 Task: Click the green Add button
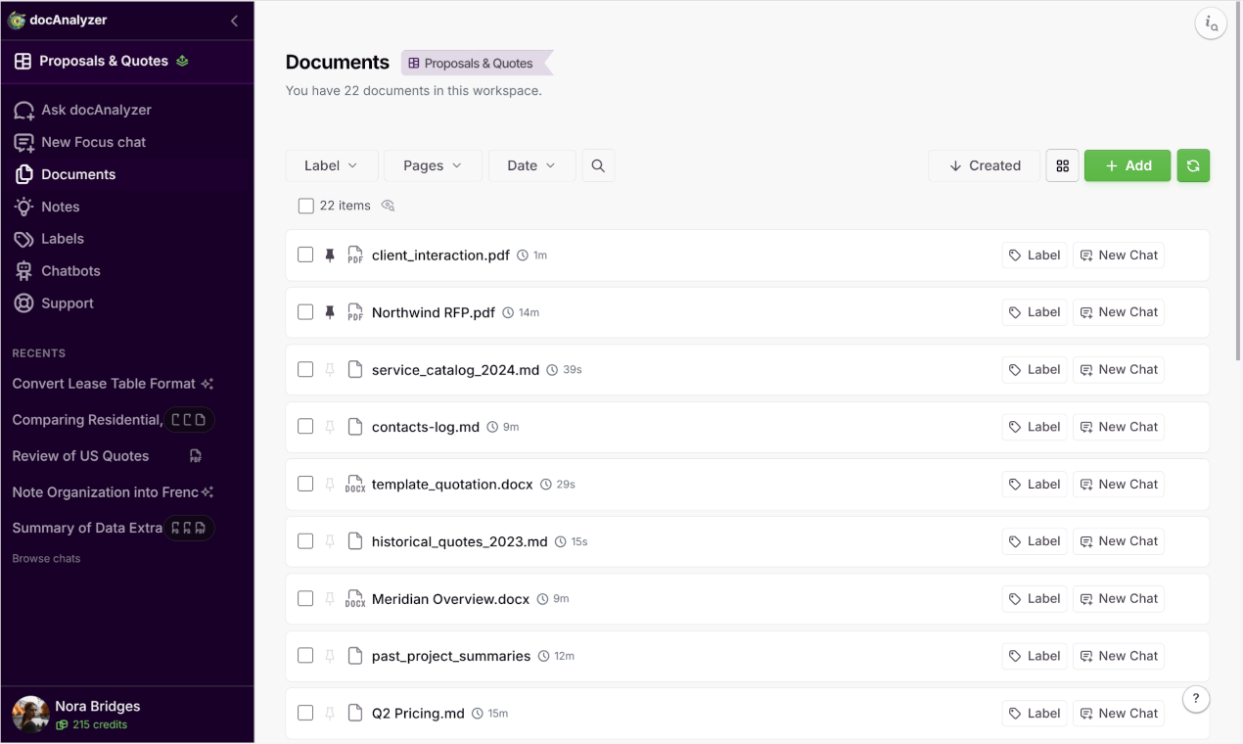pyautogui.click(x=1128, y=165)
